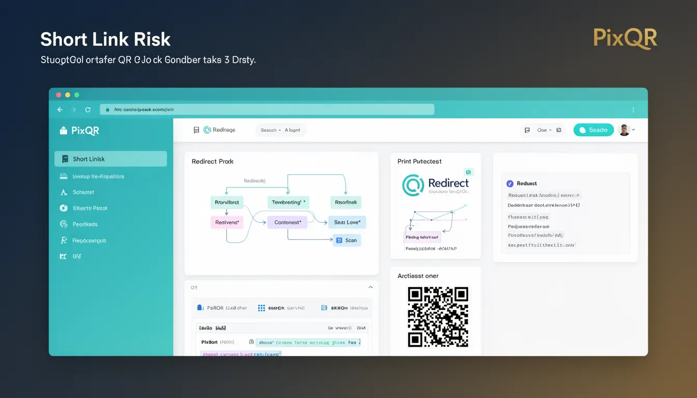The width and height of the screenshot is (697, 398).
Task: Click the small teal badge above the Redirect logo
Action: (x=468, y=172)
